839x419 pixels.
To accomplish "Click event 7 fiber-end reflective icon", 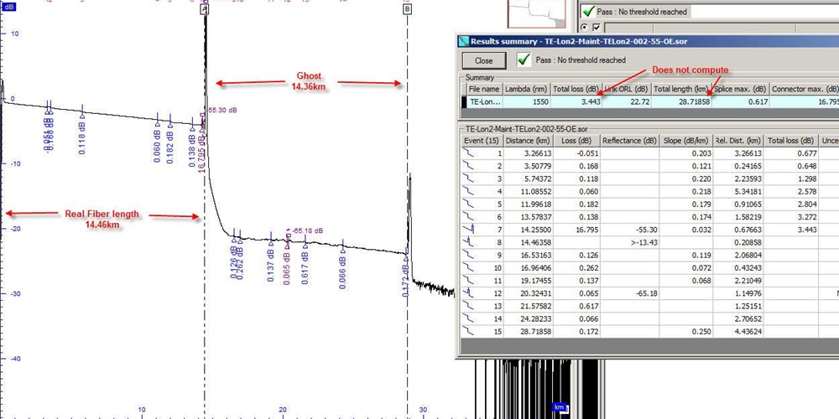I will [x=468, y=230].
